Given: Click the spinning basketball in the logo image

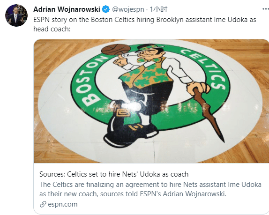Looking at the screenshot, I should tap(112, 49).
